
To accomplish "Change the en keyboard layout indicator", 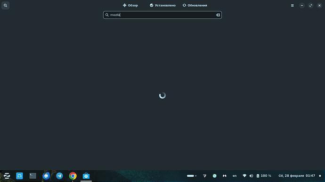I will [235, 176].
